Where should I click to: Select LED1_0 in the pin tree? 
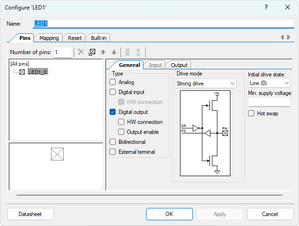point(37,72)
